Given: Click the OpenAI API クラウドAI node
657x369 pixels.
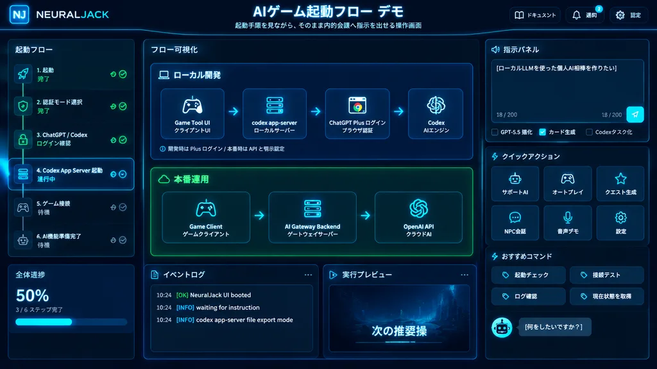Looking at the screenshot, I should (418, 218).
